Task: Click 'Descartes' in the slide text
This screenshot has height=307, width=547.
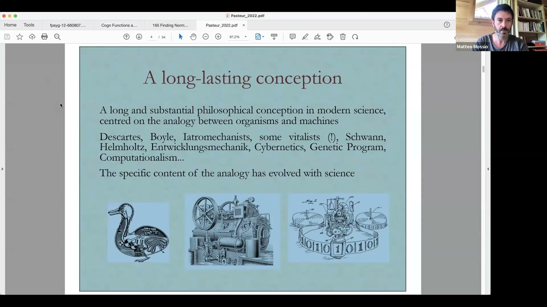Action: click(x=121, y=137)
